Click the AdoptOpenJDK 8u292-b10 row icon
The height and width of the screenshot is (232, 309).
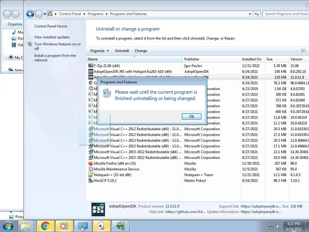tap(91, 71)
